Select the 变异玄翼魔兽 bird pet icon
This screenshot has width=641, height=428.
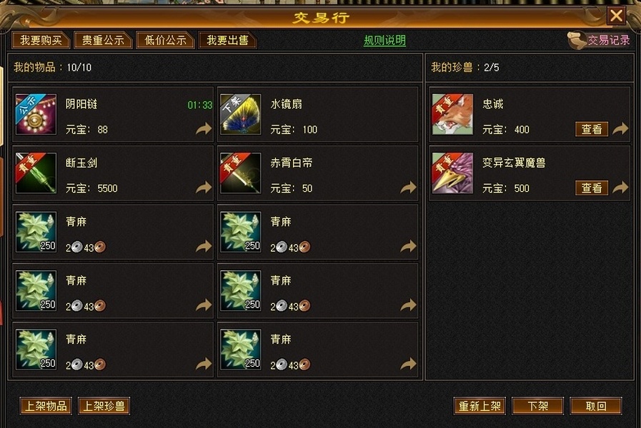[452, 173]
